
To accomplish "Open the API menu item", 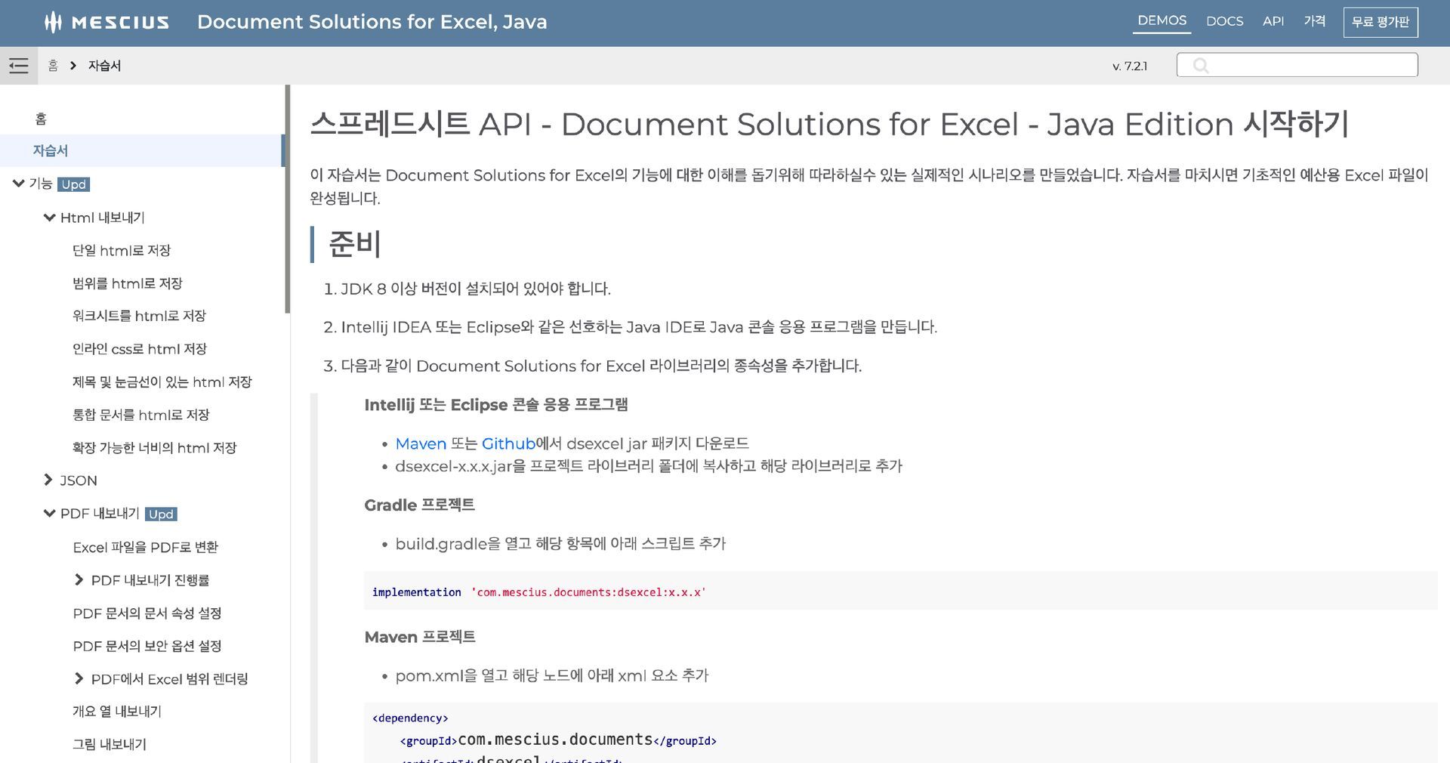I will click(1273, 21).
